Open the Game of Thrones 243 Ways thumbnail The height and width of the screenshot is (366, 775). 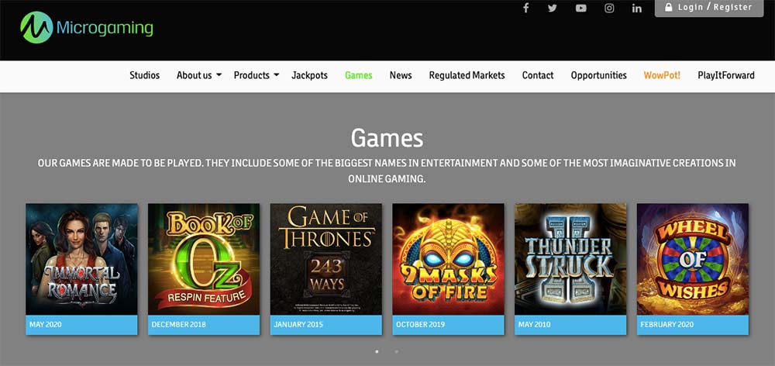pyautogui.click(x=325, y=259)
